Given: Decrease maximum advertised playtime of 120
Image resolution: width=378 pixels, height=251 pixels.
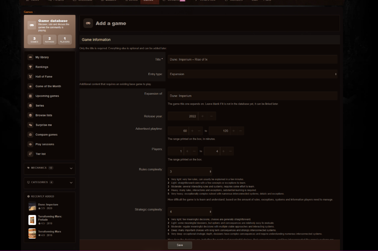Looking at the screenshot, I should point(240,131).
